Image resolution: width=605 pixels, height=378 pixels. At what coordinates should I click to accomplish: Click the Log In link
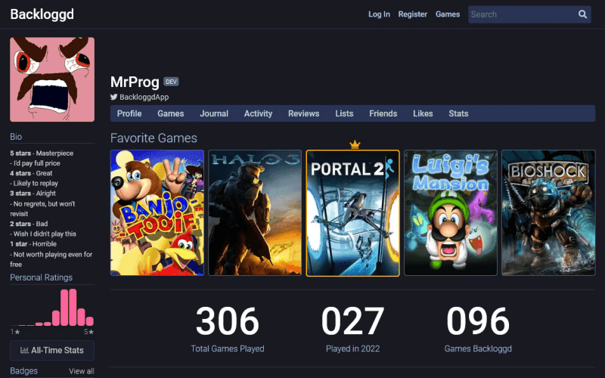click(379, 14)
